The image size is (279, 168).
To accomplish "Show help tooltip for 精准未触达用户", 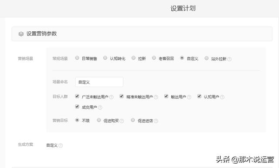I will 156,97.
